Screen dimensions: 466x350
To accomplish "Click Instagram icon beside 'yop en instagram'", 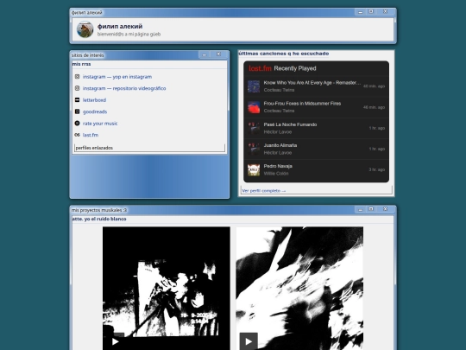I will click(78, 77).
